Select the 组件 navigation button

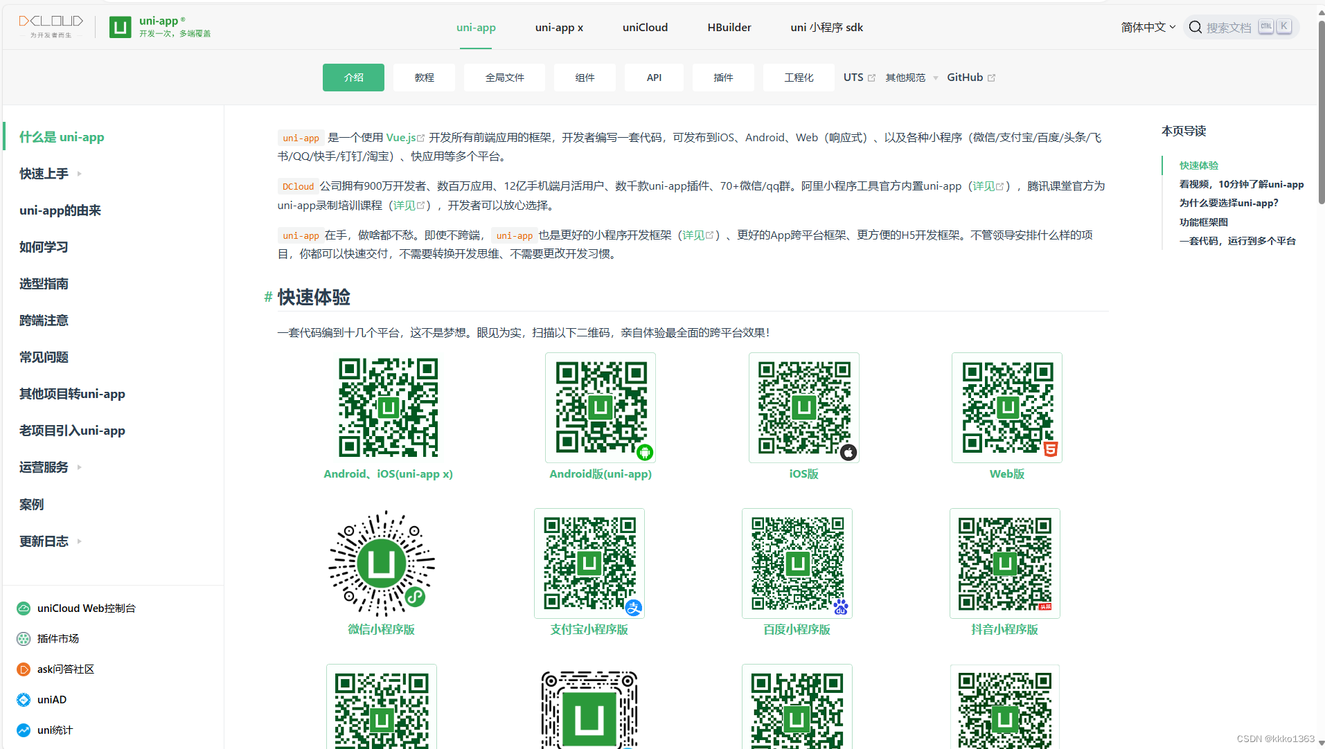click(x=585, y=78)
